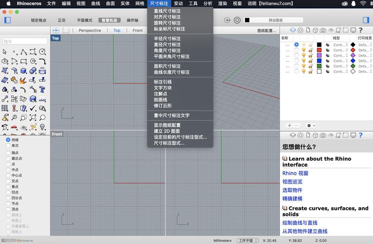The image size is (373, 244).
Task: Choose the polyline drawing tool
Action: coord(23,52)
